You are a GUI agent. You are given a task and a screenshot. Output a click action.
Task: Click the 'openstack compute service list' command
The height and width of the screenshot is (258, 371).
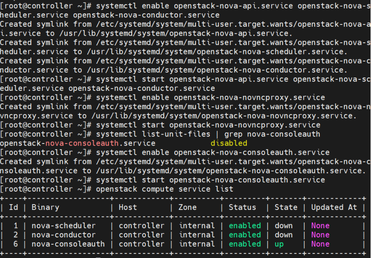pyautogui.click(x=165, y=189)
